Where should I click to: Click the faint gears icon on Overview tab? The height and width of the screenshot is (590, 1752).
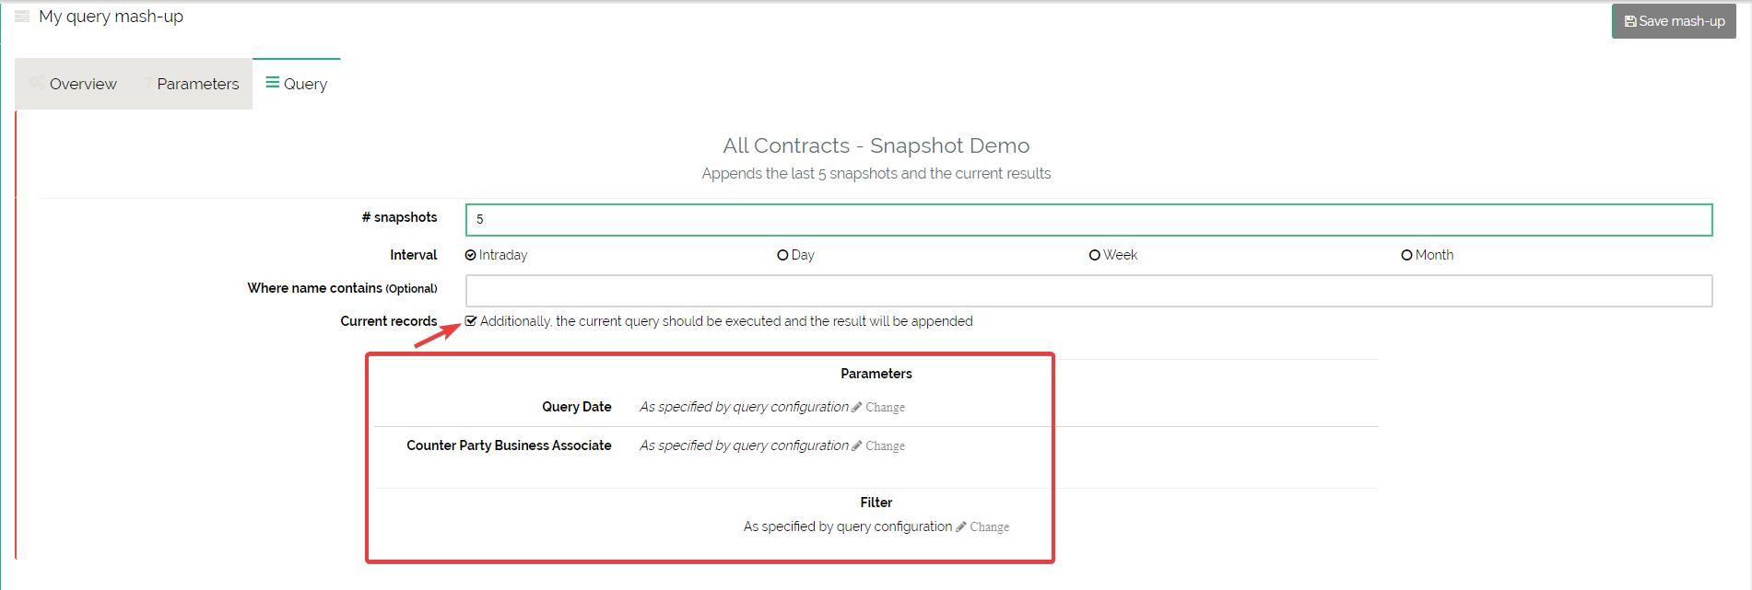tap(37, 83)
